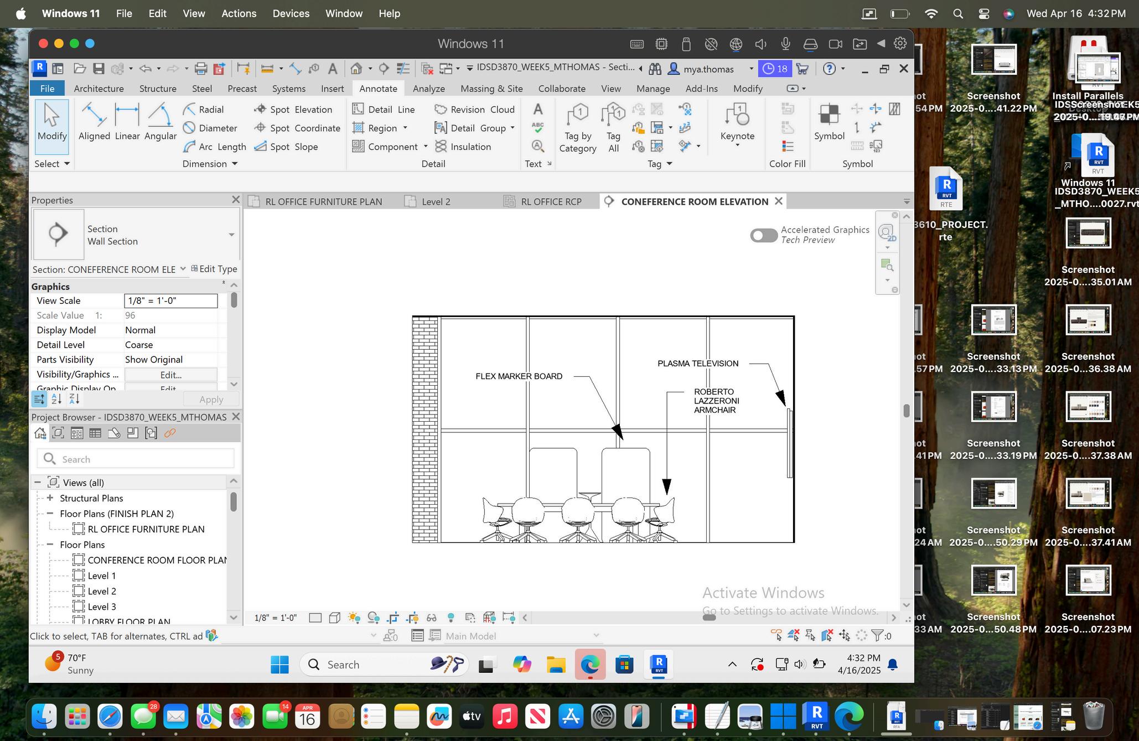Click Visual Style icon in view control bar
1139x741 pixels.
click(x=334, y=618)
